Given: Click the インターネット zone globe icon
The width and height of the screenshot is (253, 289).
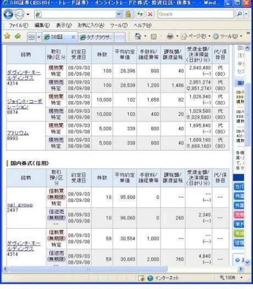Looking at the screenshot, I should tap(150, 278).
